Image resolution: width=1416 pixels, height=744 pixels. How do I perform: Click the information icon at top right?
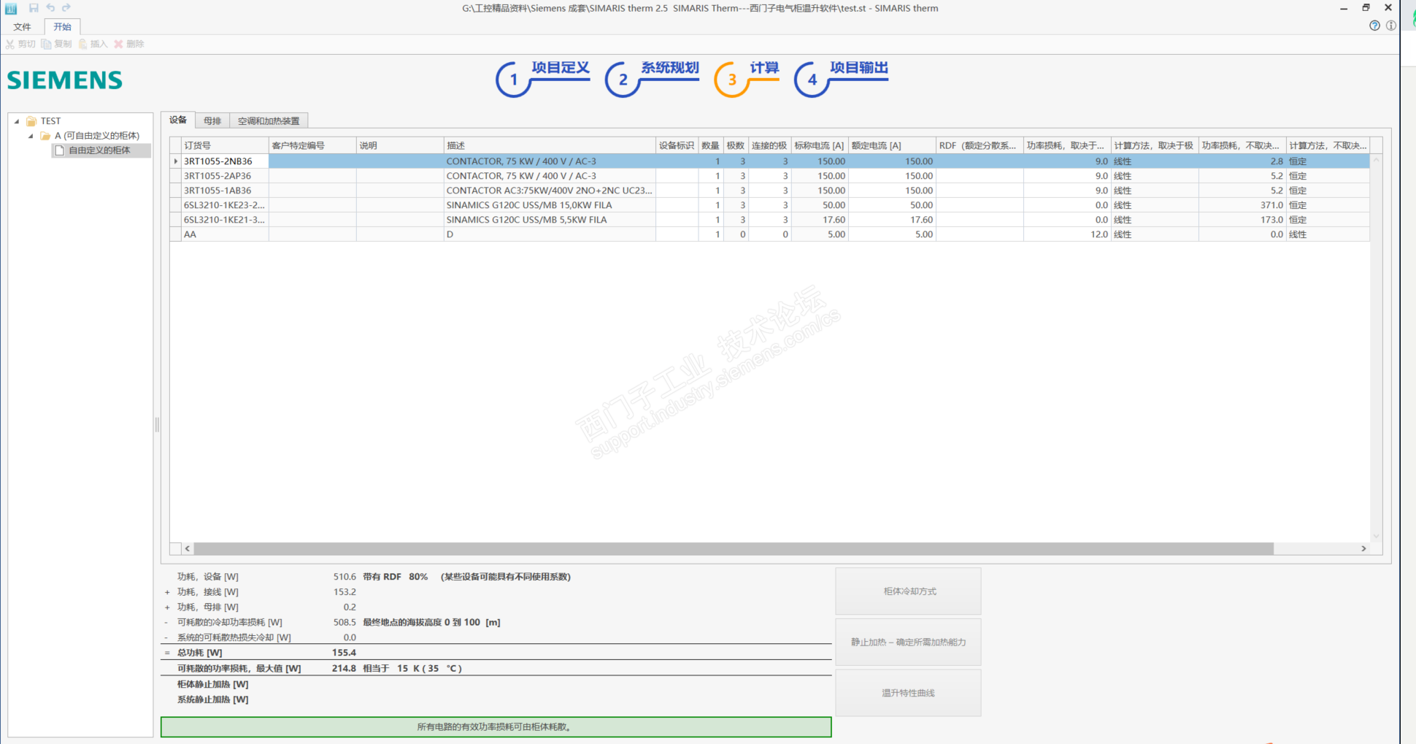(x=1391, y=26)
